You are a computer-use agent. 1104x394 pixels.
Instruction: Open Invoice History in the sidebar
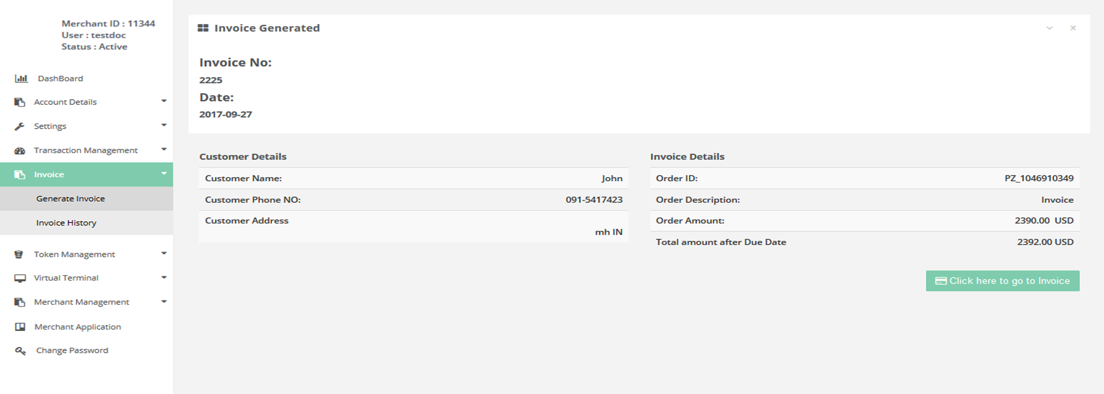(x=66, y=223)
